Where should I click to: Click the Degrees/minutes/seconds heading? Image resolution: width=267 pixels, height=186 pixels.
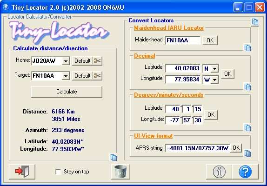168,95
